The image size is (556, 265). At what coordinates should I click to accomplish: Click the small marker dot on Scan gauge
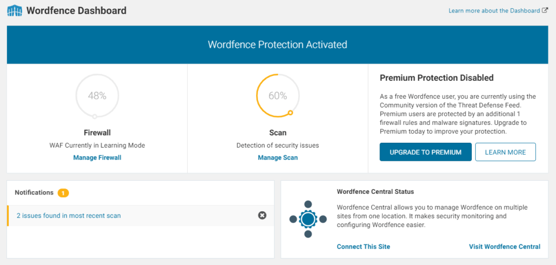(x=290, y=113)
